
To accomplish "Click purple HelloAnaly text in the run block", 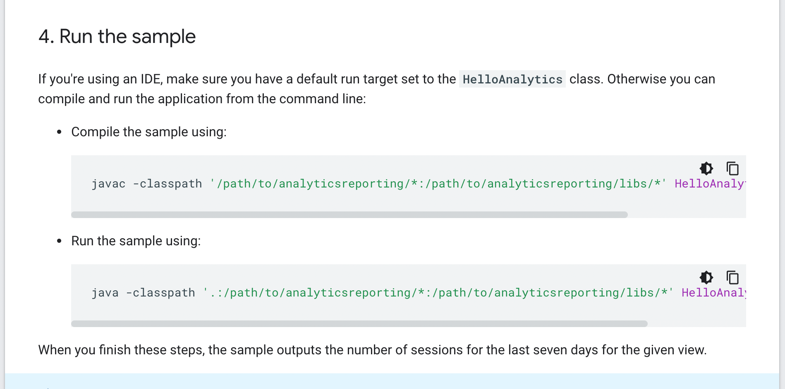I will [x=714, y=293].
